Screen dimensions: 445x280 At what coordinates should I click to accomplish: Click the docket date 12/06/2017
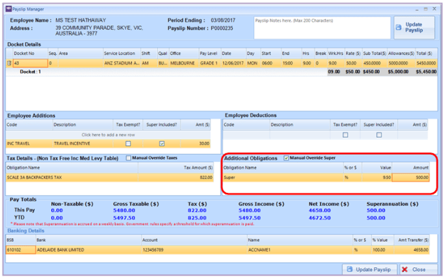coord(233,63)
